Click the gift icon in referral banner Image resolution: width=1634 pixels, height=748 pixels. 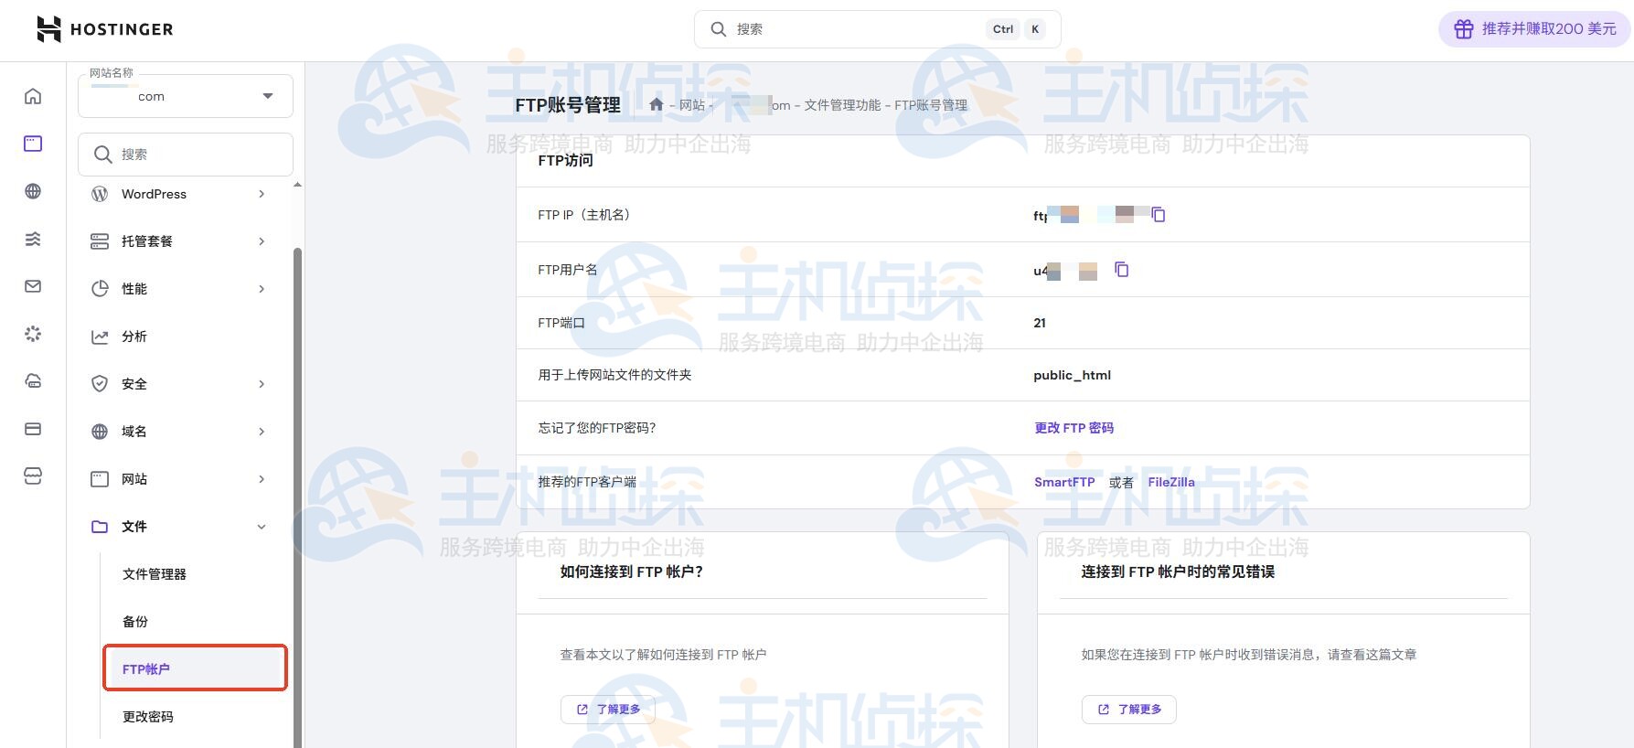pos(1463,29)
